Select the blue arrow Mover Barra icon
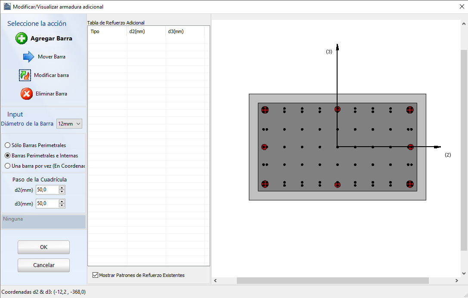468x298 pixels. (x=28, y=57)
